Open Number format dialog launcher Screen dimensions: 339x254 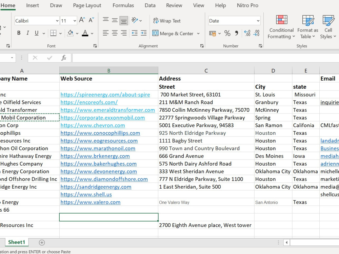[260, 46]
